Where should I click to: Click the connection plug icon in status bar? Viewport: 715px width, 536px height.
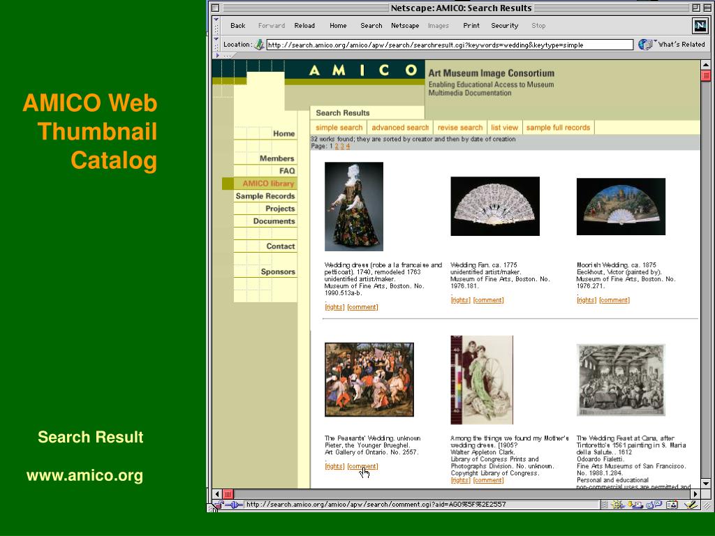point(234,505)
